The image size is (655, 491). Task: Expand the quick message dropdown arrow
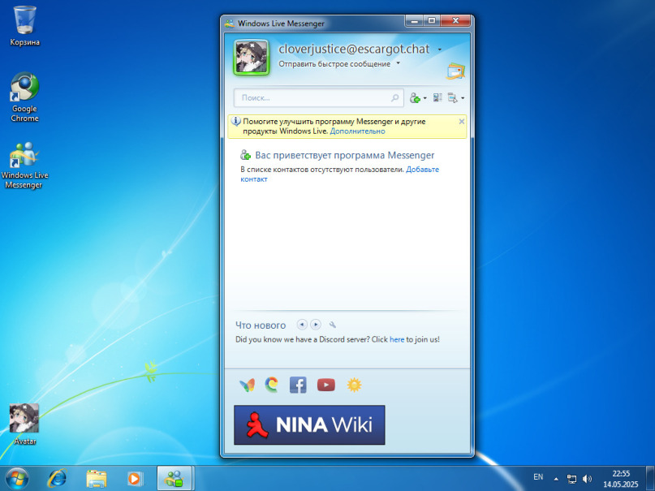[x=398, y=63]
